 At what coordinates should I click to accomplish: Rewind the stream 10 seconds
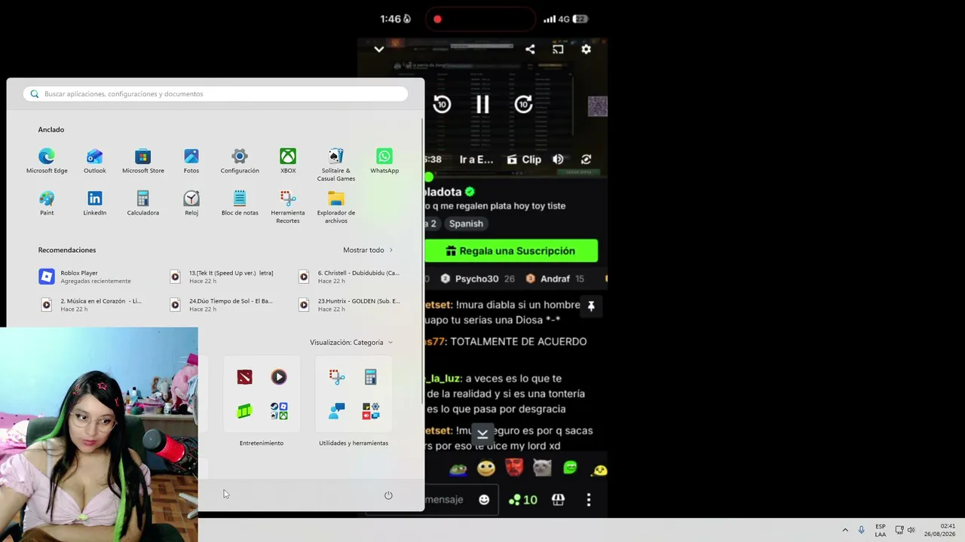pos(442,105)
